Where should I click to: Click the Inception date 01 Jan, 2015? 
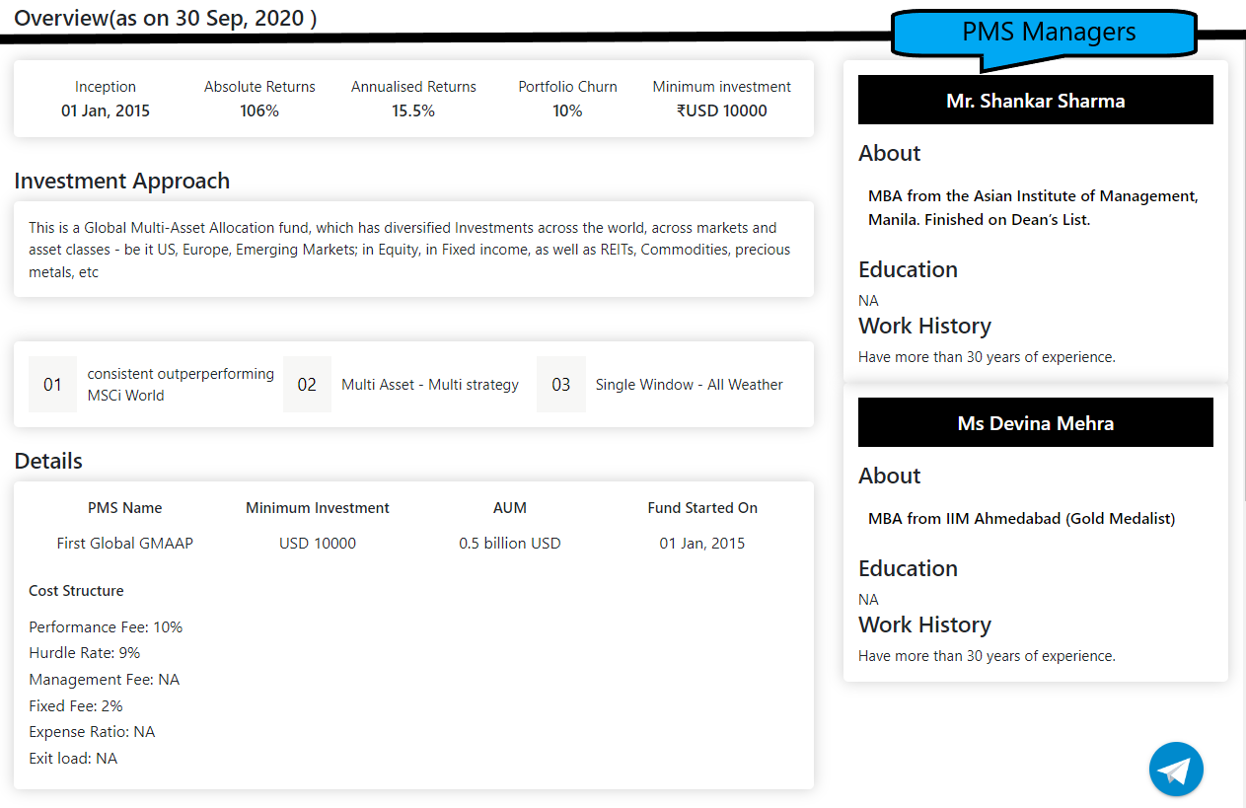click(106, 110)
